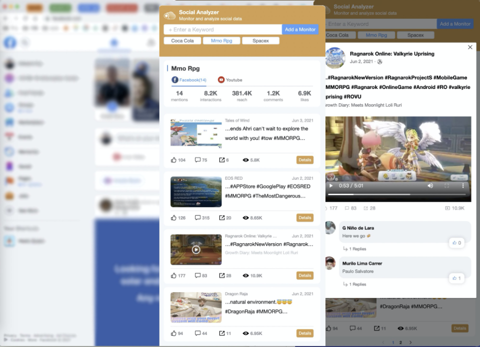
Task: Click the share icon on Tales of Wind post
Action: coord(222,160)
